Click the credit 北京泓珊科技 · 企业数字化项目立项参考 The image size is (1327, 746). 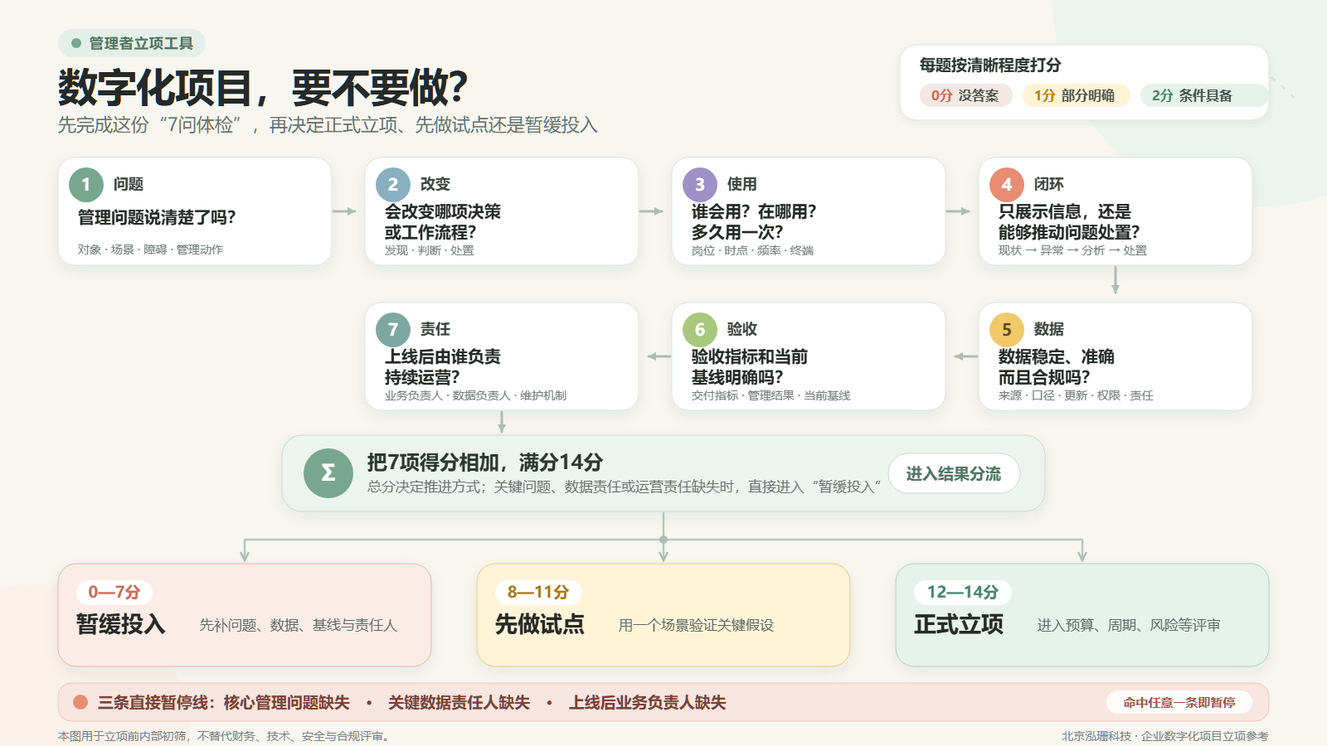coord(1165,736)
